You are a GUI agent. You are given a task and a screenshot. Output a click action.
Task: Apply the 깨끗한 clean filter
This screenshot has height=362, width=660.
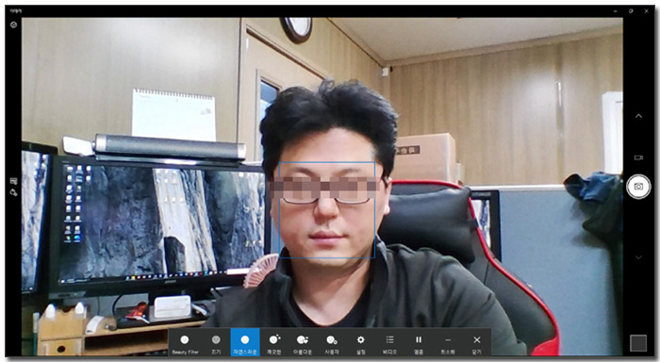click(274, 343)
